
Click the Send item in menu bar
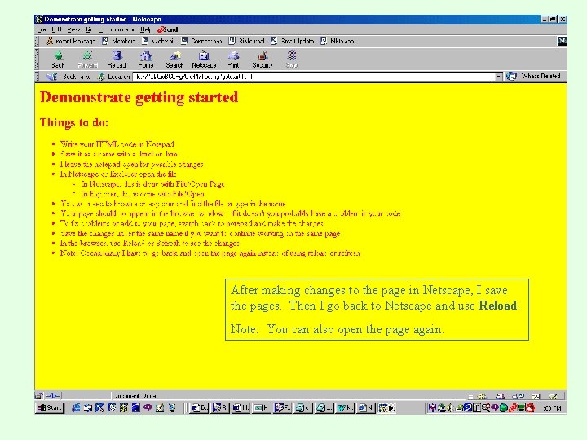coord(167,29)
